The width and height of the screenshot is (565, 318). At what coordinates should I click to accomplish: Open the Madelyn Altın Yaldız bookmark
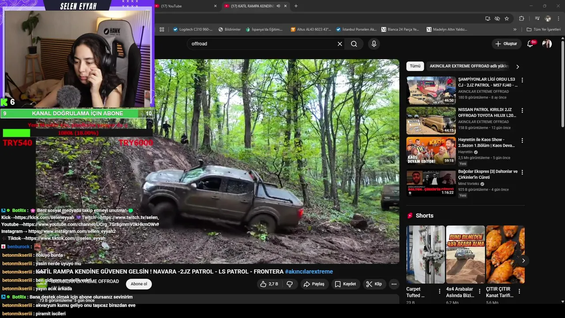(447, 30)
